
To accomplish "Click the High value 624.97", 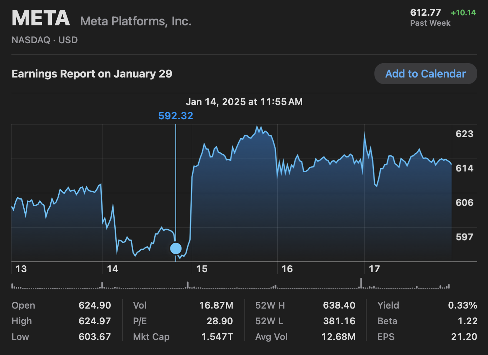I will (95, 321).
